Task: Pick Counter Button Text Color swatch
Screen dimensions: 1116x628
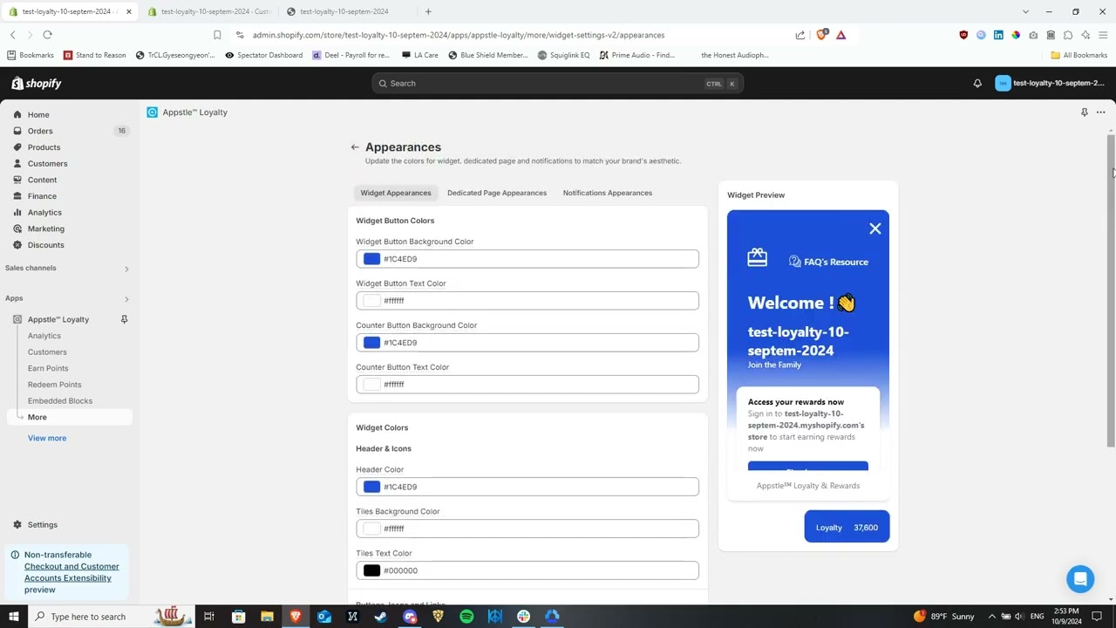Action: click(372, 385)
